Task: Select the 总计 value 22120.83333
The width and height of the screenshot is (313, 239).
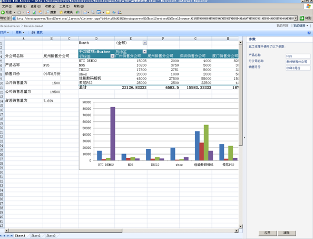Action: click(131, 88)
